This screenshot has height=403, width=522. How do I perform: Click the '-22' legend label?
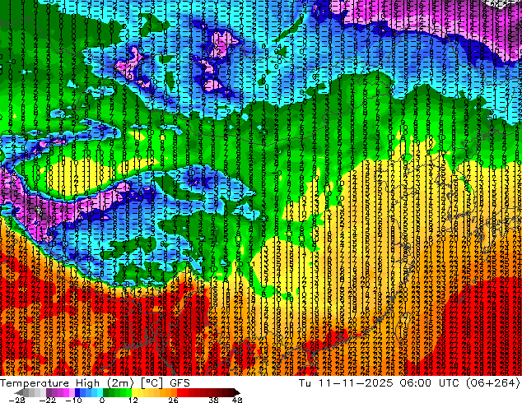(x=47, y=400)
